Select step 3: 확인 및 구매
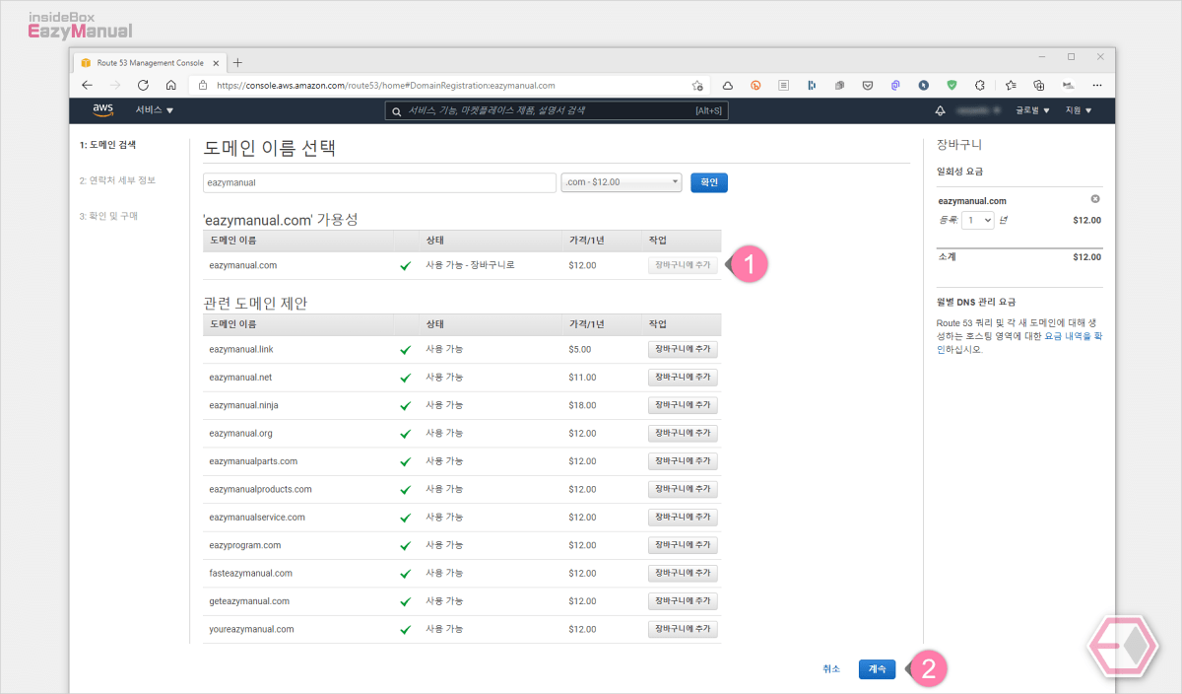The image size is (1182, 694). pos(108,216)
